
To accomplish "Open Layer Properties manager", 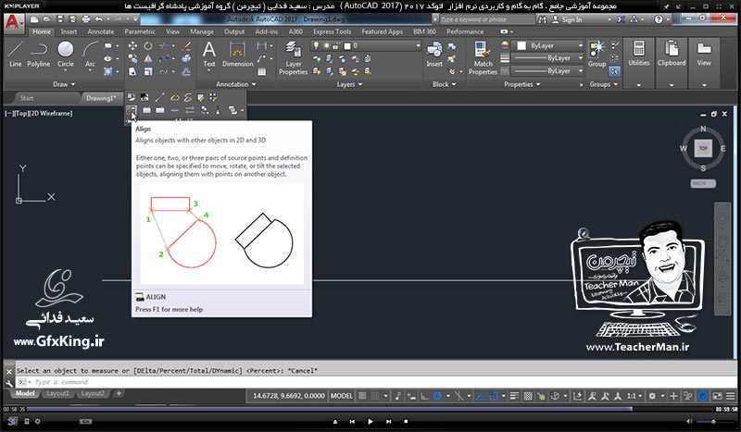I will [x=293, y=57].
